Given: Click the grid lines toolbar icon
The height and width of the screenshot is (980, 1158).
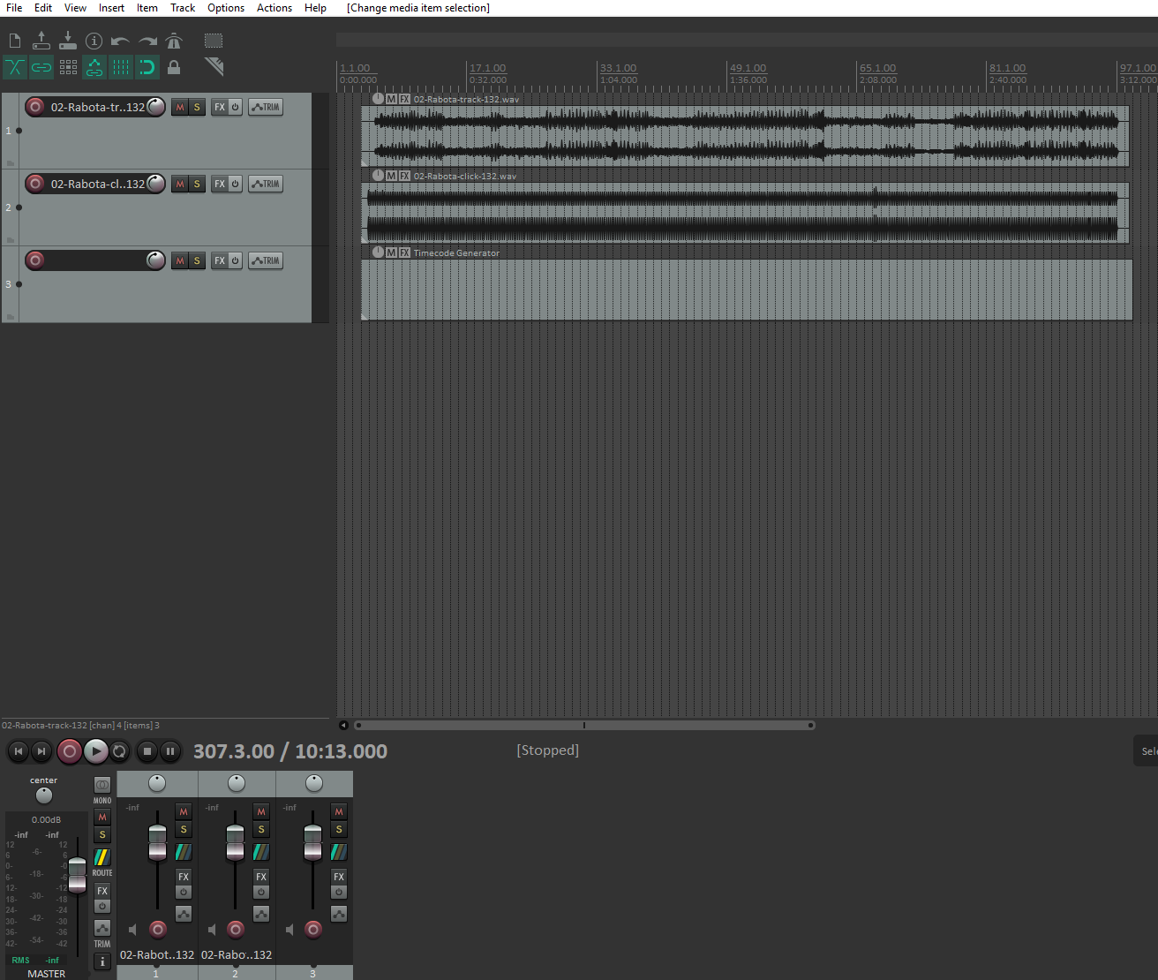Looking at the screenshot, I should [x=121, y=67].
